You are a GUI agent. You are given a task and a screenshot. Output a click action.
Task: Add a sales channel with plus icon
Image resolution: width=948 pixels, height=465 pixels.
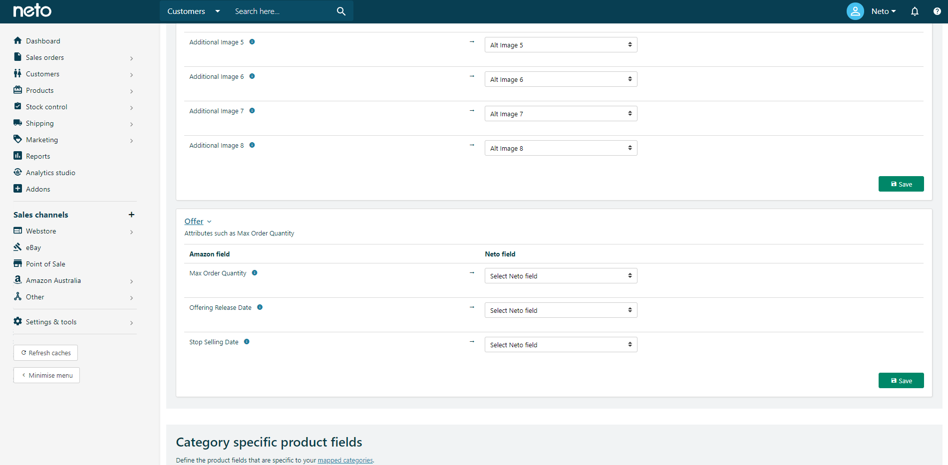[x=131, y=215]
